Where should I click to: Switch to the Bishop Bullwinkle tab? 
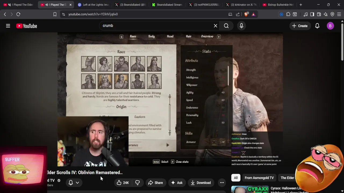click(278, 5)
